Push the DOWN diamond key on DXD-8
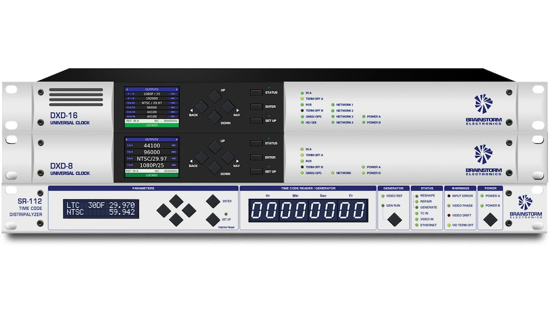The image size is (550, 309). click(x=214, y=168)
